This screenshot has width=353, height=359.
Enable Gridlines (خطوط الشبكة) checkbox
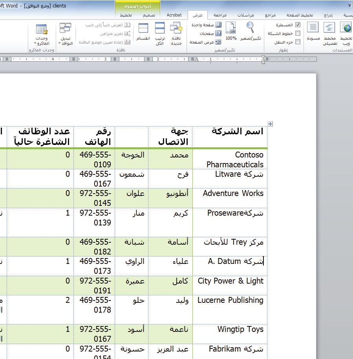pos(298,33)
